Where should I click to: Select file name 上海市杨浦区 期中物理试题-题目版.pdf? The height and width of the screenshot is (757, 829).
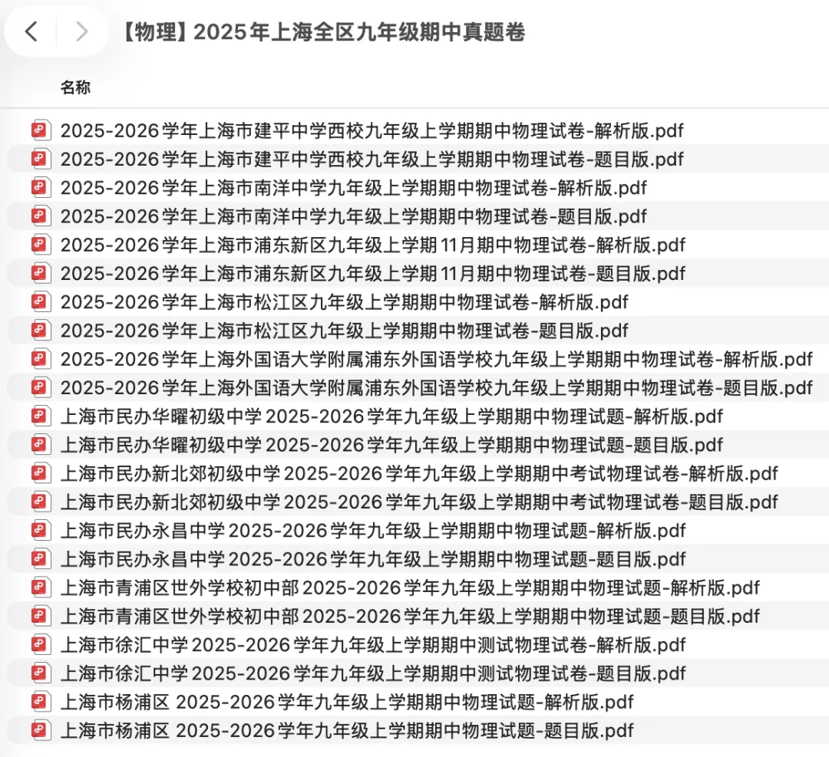pyautogui.click(x=347, y=731)
